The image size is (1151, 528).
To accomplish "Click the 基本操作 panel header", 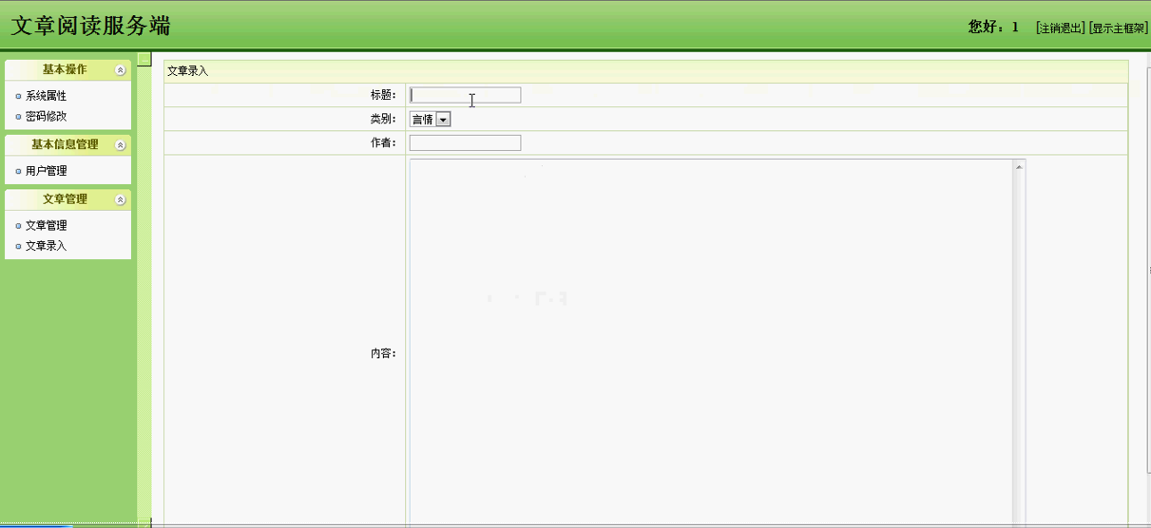I will tap(67, 70).
